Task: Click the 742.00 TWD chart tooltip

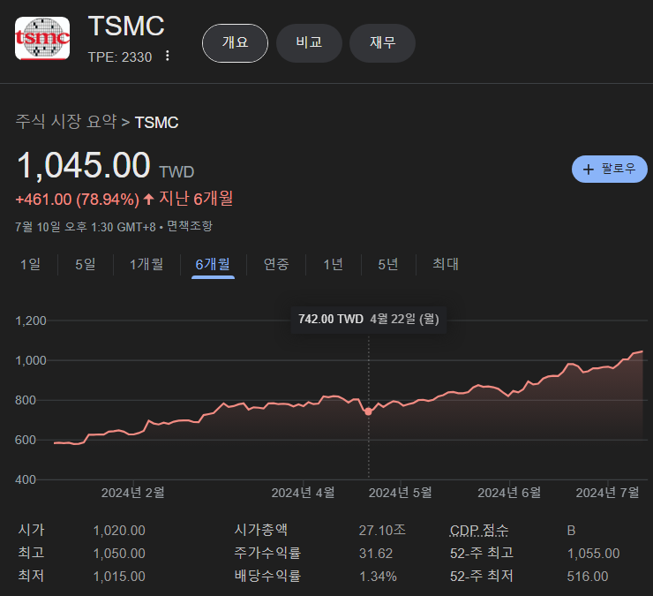Action: click(x=369, y=320)
